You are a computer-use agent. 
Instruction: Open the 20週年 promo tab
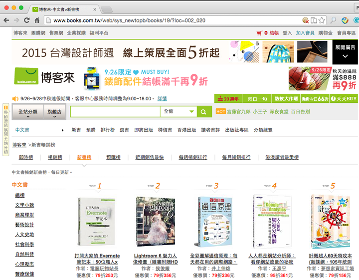(x=228, y=99)
